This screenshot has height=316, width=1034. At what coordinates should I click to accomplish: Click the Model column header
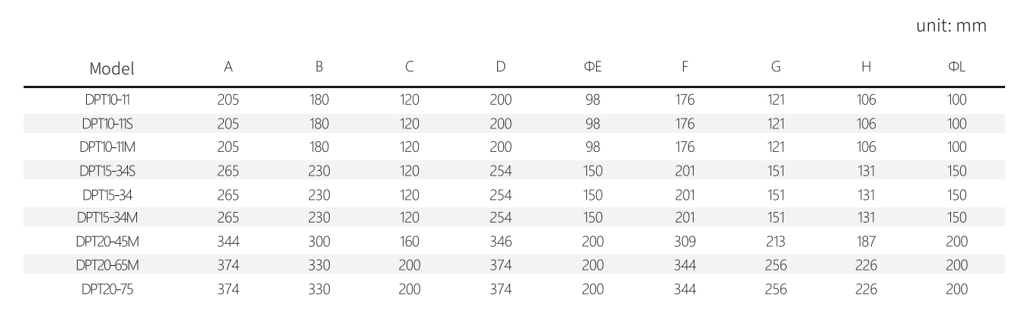coord(112,68)
